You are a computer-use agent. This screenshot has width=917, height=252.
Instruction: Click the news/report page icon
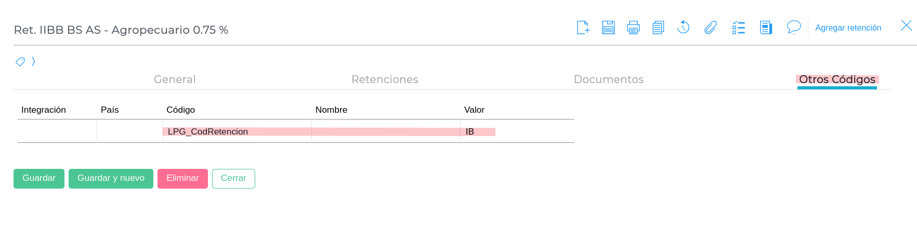click(x=766, y=28)
